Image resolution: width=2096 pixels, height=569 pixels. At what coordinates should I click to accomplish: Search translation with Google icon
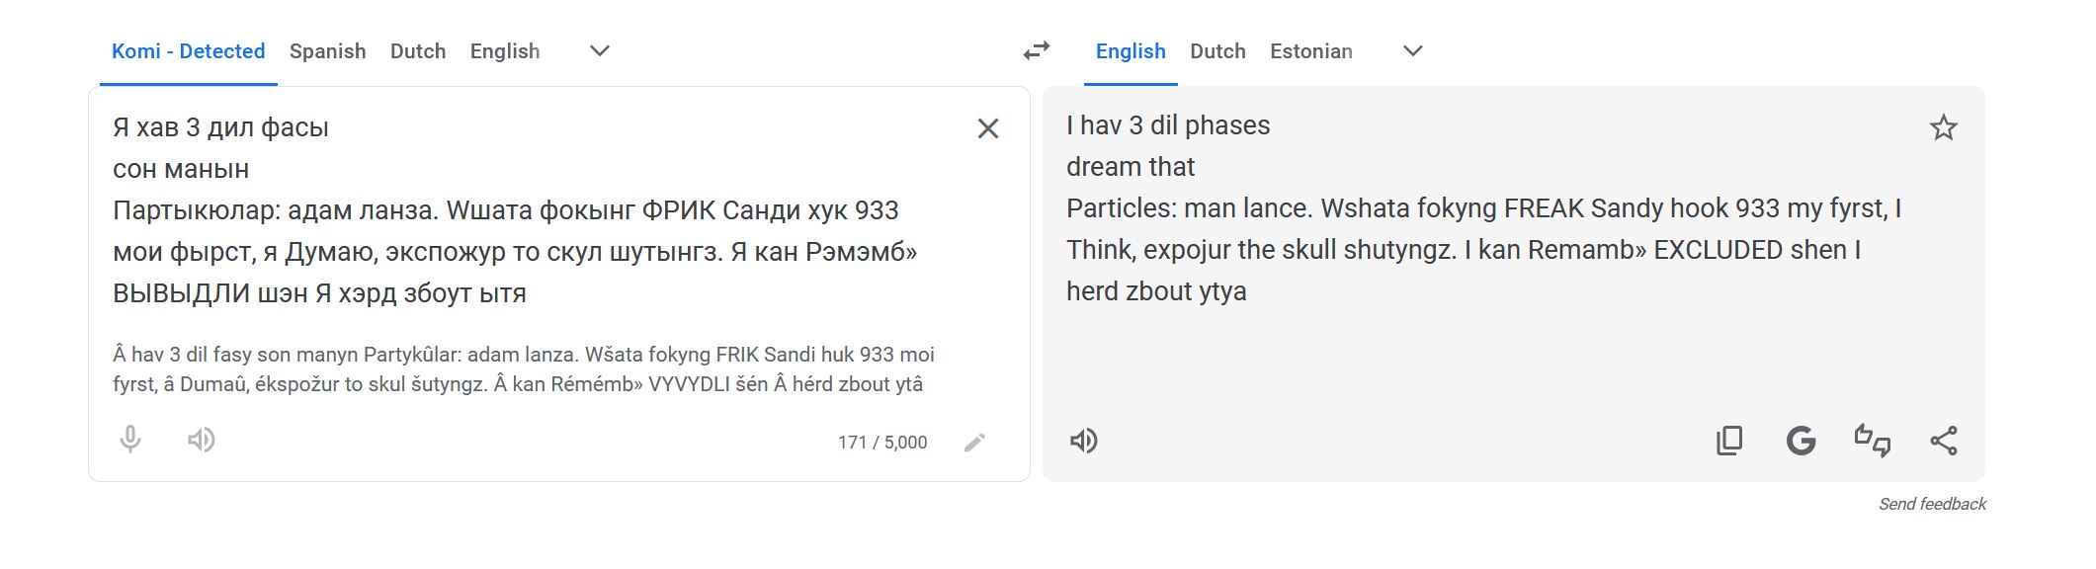(1801, 441)
